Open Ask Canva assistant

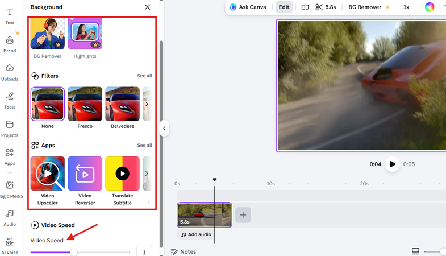point(248,7)
